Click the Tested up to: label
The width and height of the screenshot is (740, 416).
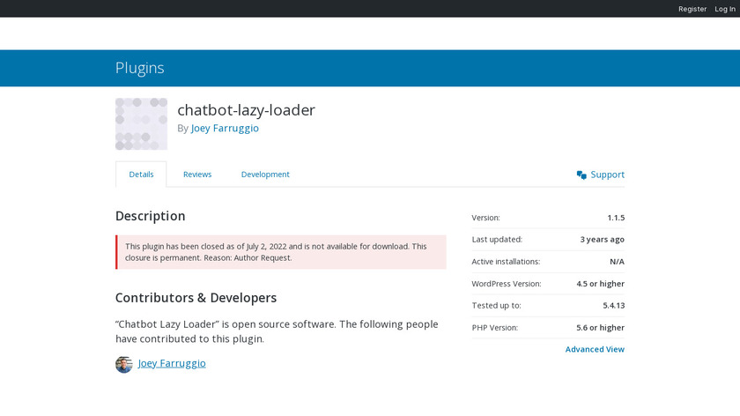[x=497, y=306]
